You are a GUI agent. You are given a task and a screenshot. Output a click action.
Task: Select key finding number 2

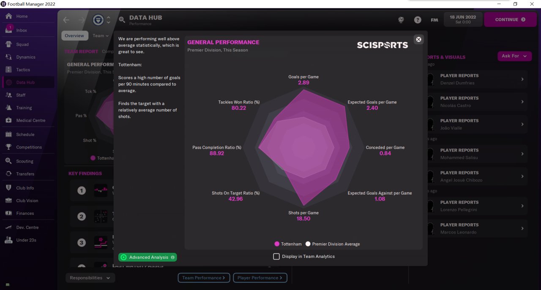pos(82,217)
